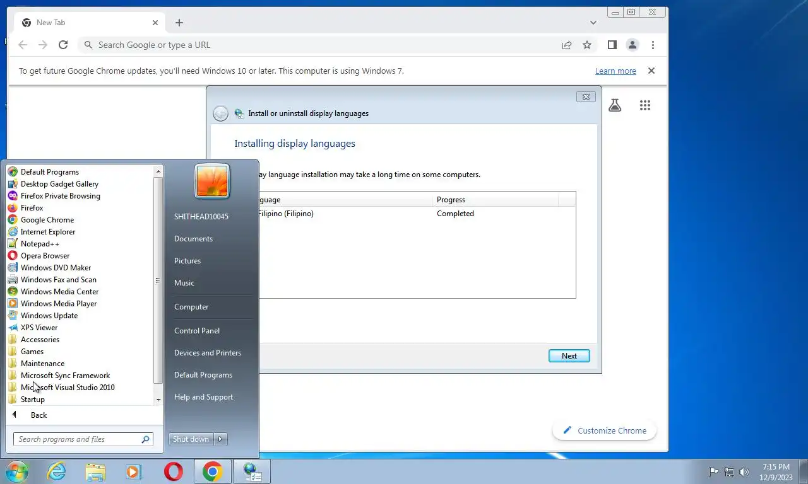This screenshot has height=484, width=808.
Task: Open the Shut down options arrow
Action: point(220,439)
